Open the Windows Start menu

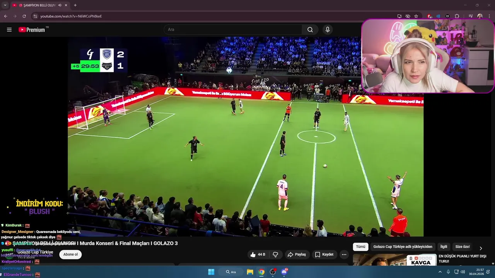click(x=211, y=272)
